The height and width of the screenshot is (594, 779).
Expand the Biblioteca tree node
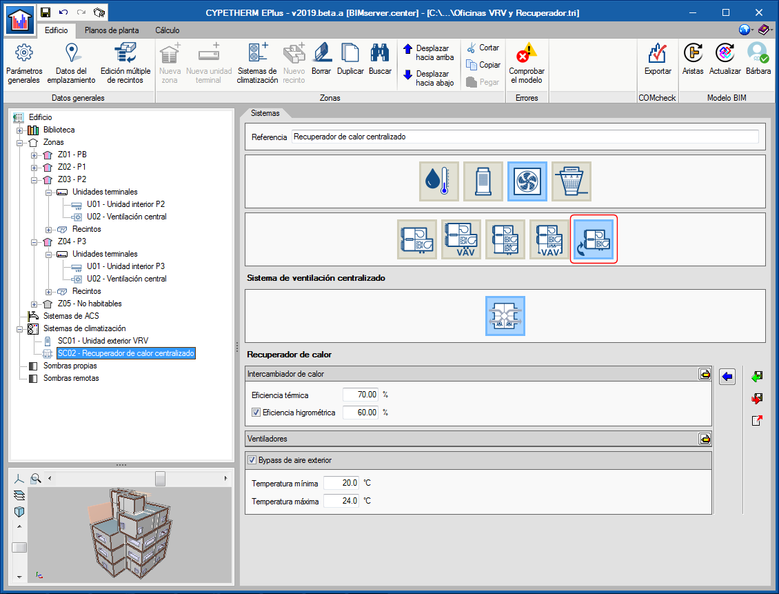19,130
